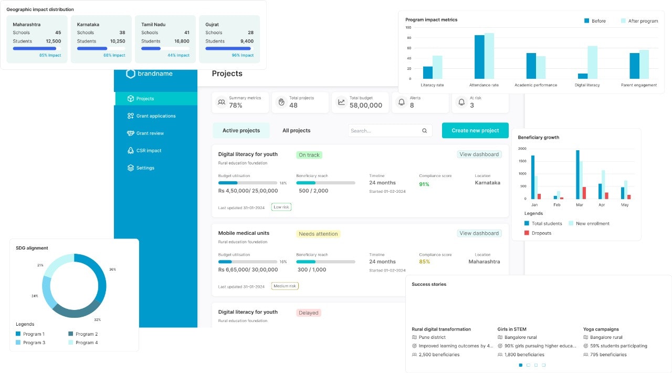
Task: Click the Karnataka geographic impact card
Action: (x=101, y=39)
